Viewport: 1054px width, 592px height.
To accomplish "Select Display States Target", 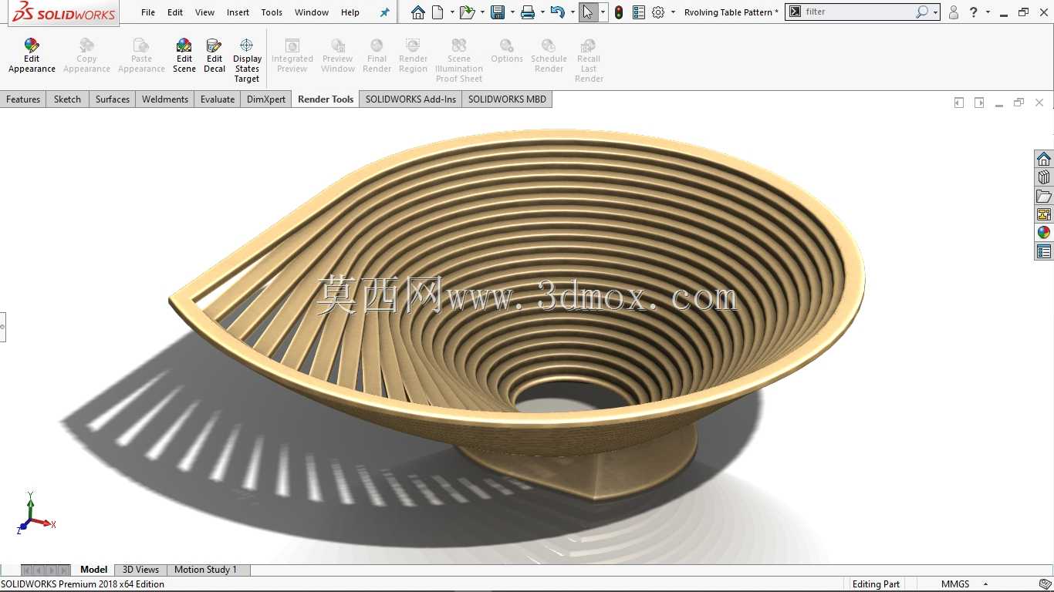I will (247, 60).
